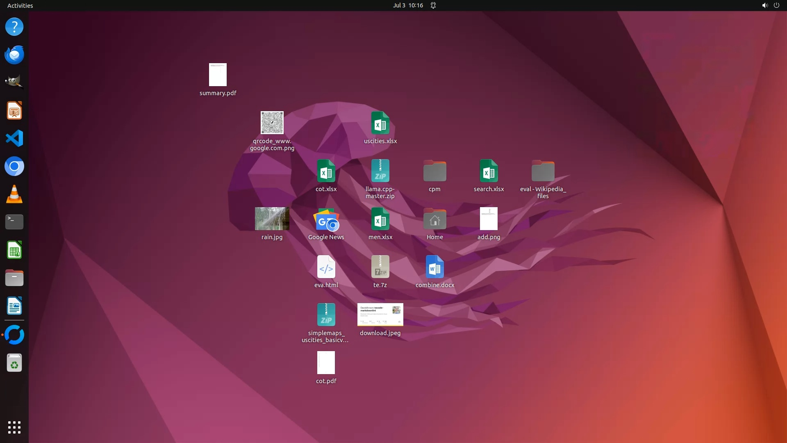Select the llama.cpp-master.zip archive
This screenshot has height=443, width=787.
click(x=380, y=171)
